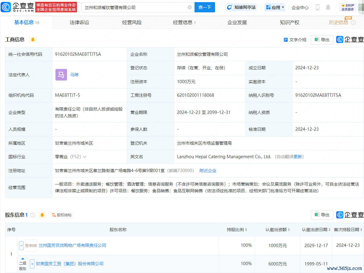Image resolution: width=364 pixels, height=273 pixels.
Task: Select 统一社会信用代码 value 91620102MAE8TTJT5A
Action: 78,54
